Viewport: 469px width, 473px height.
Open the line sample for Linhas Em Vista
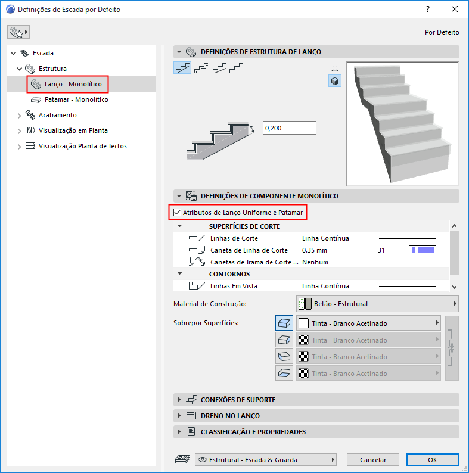click(408, 286)
